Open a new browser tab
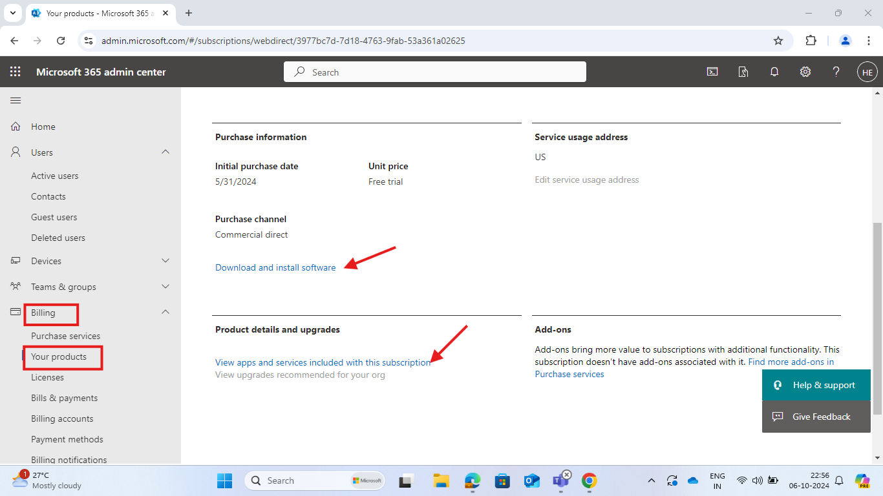883x496 pixels. coord(189,13)
